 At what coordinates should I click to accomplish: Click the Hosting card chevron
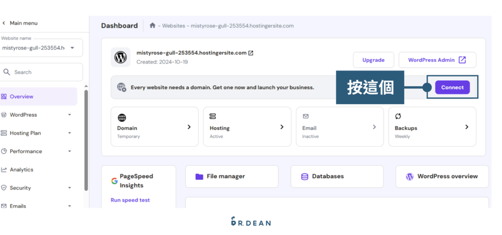point(282,127)
